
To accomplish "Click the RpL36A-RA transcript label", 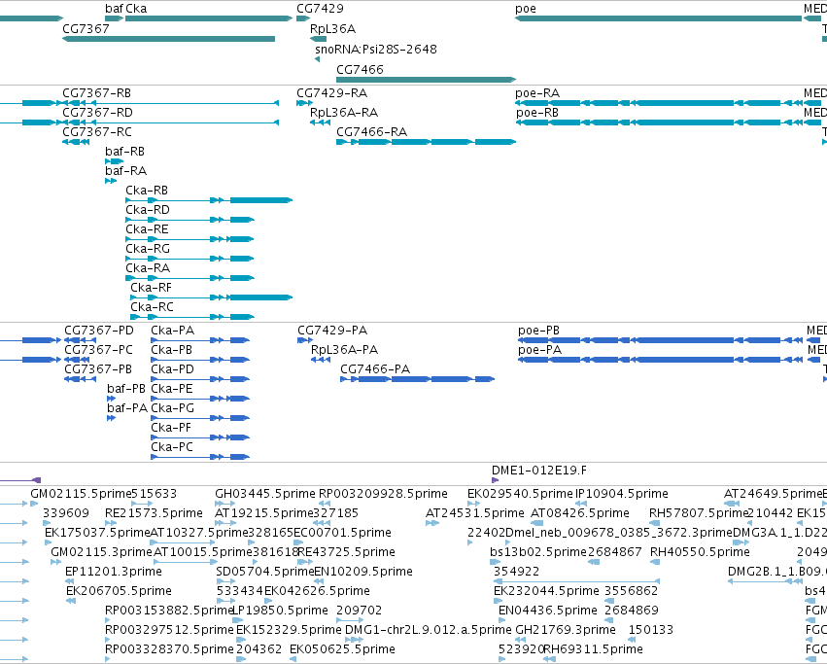I will 344,113.
